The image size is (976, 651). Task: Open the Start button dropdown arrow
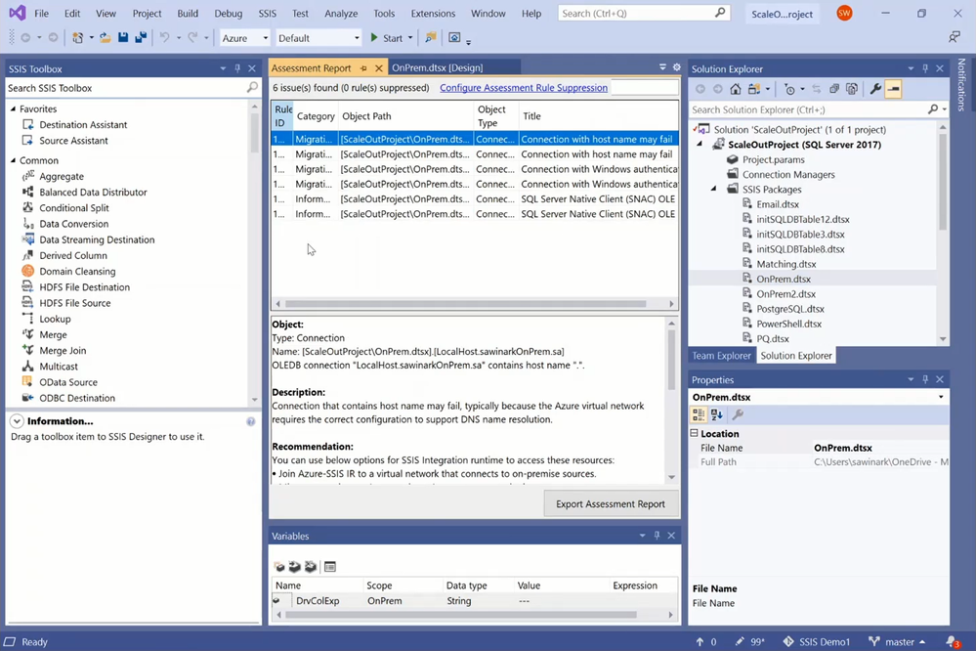410,38
